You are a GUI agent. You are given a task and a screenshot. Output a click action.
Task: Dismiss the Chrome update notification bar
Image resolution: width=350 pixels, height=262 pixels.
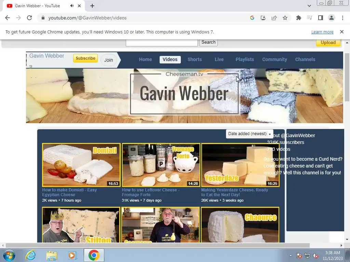coord(342,32)
